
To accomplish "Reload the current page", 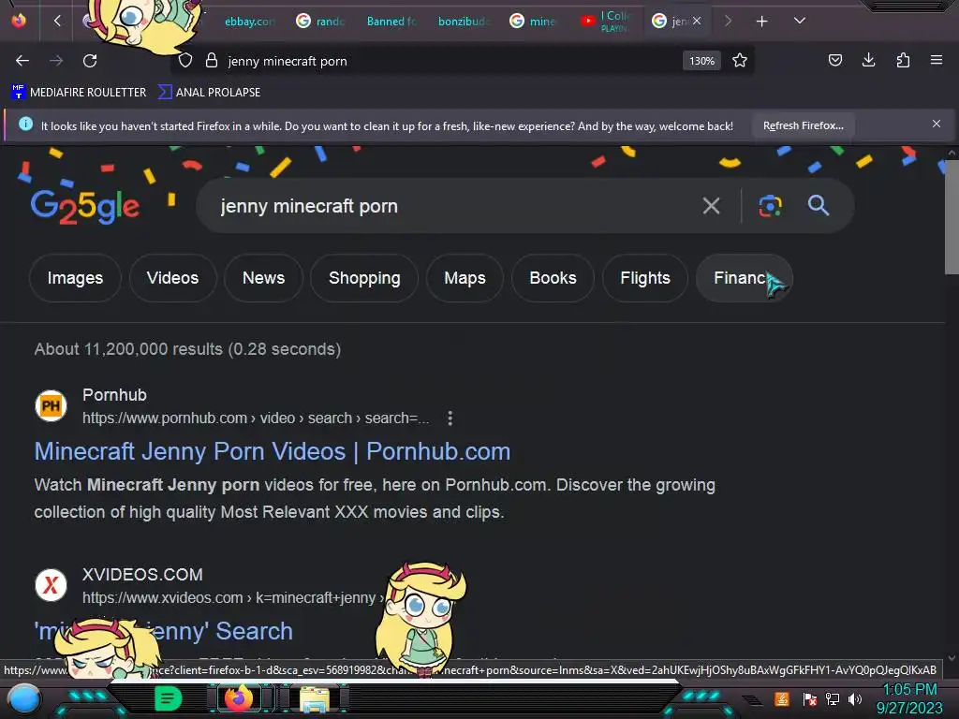I will pyautogui.click(x=90, y=61).
